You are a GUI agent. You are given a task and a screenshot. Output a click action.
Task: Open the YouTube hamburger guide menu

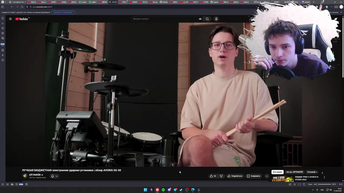click(10, 19)
